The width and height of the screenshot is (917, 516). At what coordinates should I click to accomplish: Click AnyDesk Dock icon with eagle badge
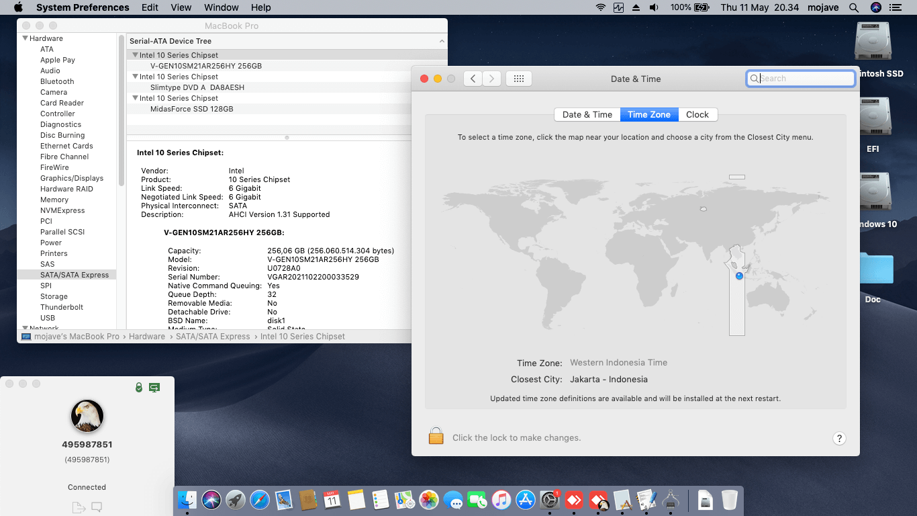[x=598, y=500]
